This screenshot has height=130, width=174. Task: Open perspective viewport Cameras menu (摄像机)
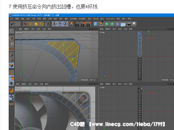(x=27, y=29)
